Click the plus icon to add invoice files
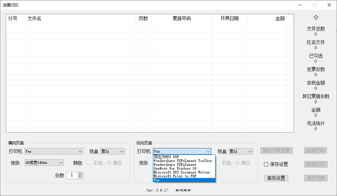 click(316, 18)
